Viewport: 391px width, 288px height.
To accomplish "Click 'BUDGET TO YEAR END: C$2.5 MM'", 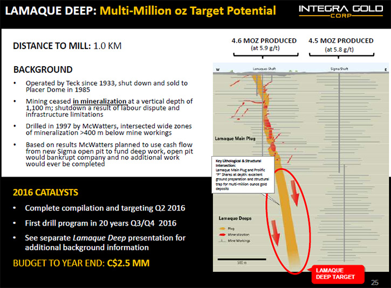I will click(x=81, y=263).
